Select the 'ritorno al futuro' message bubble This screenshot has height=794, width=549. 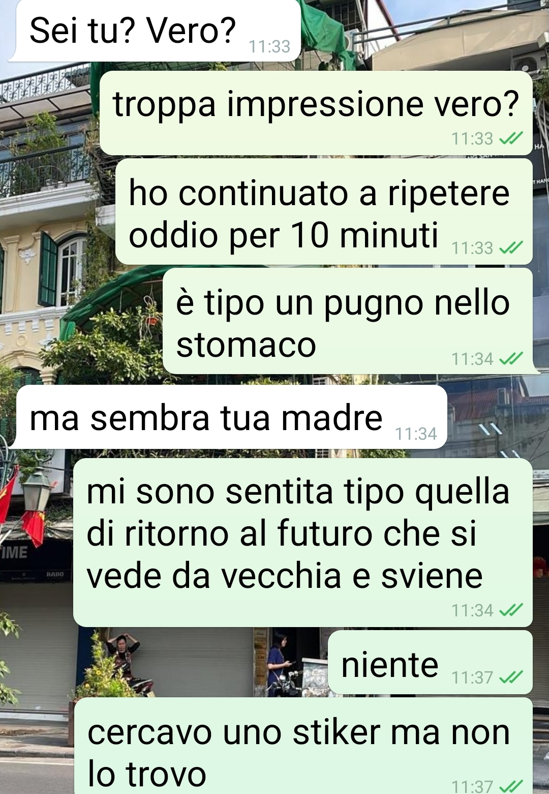click(303, 542)
